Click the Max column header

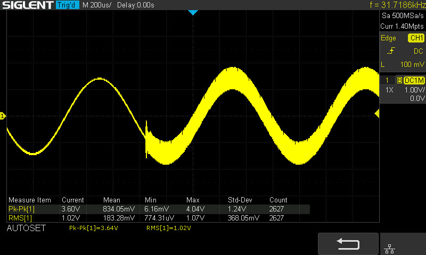(x=193, y=200)
